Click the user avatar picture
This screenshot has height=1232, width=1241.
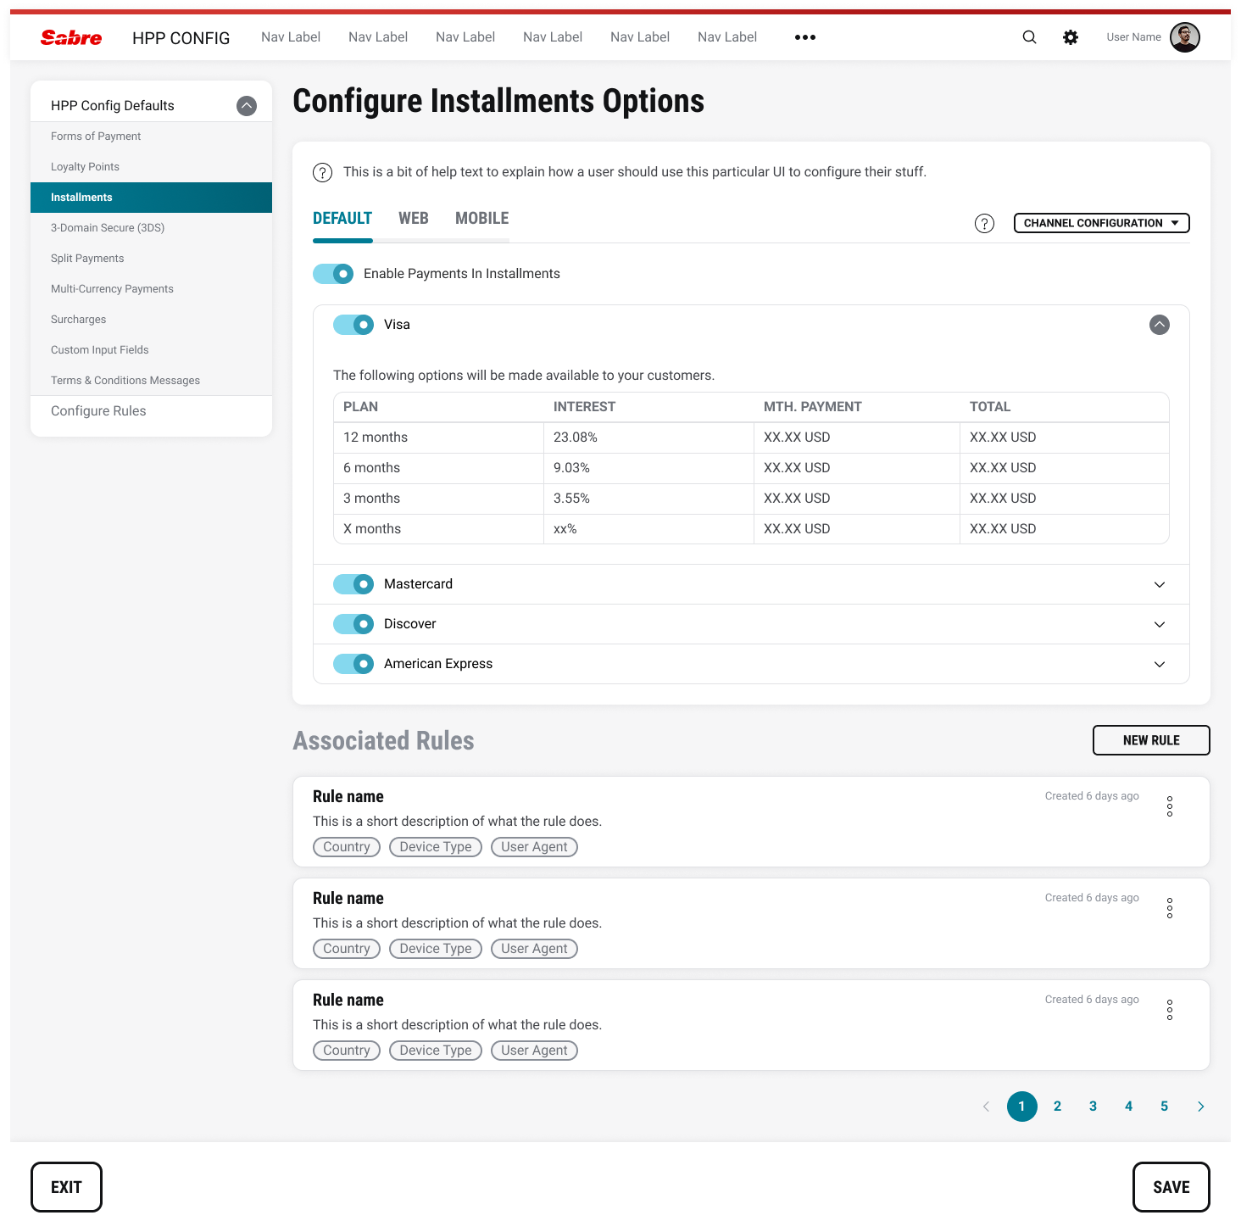(1184, 37)
